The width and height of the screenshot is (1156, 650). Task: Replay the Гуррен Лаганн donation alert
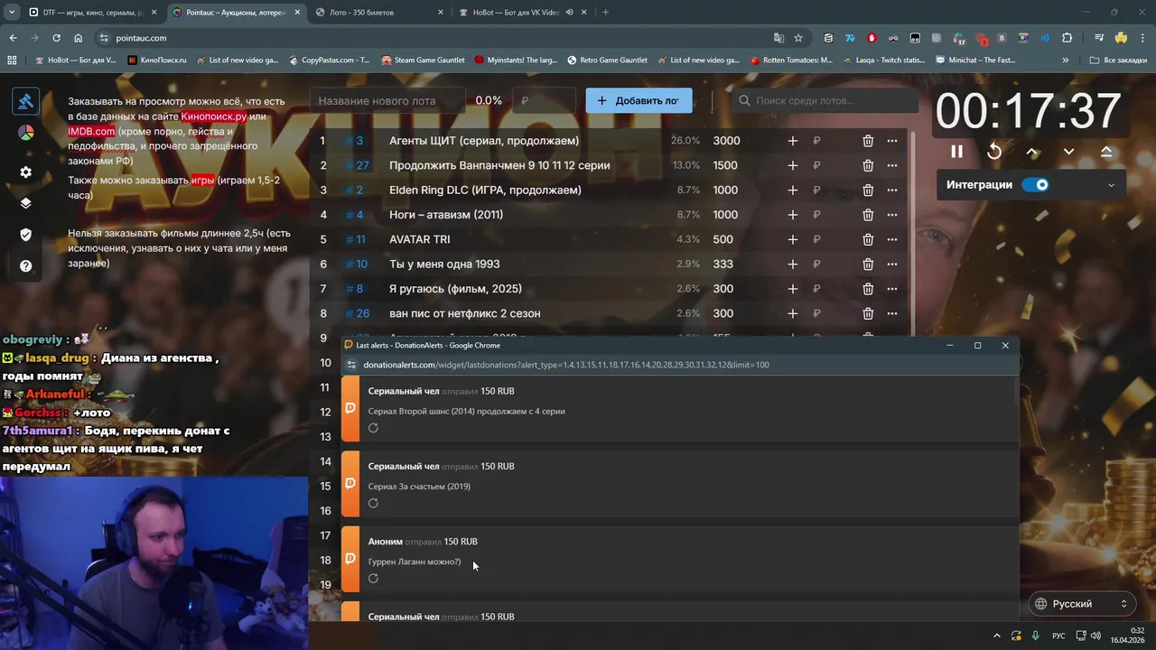tap(373, 578)
